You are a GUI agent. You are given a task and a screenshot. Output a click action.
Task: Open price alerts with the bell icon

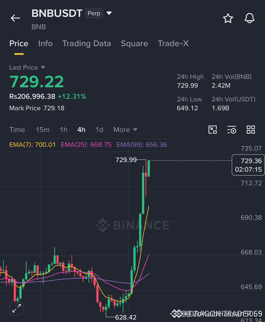click(x=250, y=18)
